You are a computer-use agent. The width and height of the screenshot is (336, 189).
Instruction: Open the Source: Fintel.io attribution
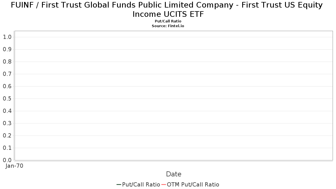coord(168,26)
